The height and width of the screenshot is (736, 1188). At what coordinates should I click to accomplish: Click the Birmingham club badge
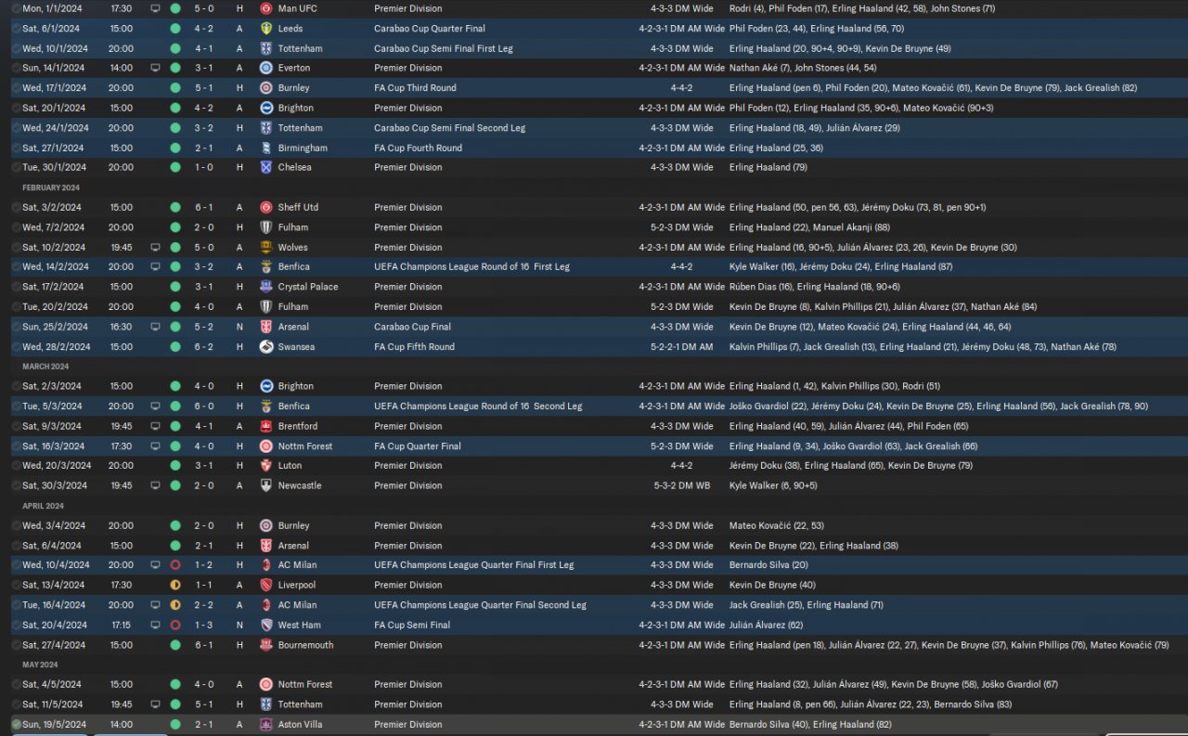(x=266, y=148)
